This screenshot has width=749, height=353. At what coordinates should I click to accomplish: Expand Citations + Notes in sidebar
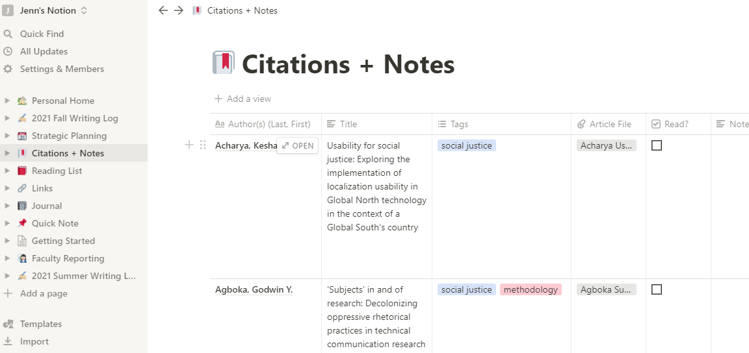(7, 153)
